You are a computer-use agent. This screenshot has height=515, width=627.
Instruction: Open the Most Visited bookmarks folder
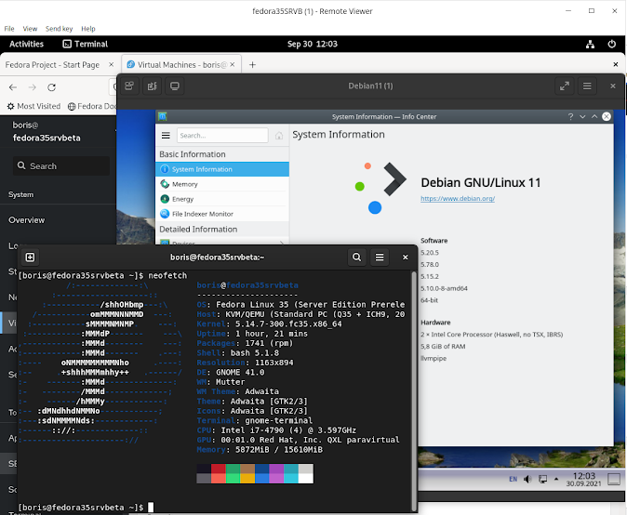coord(34,106)
